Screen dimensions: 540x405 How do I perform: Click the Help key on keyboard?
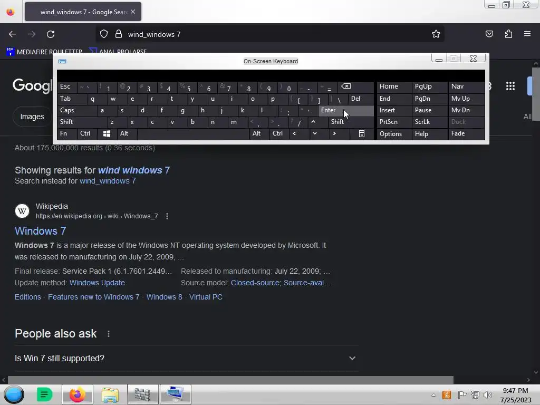(429, 133)
